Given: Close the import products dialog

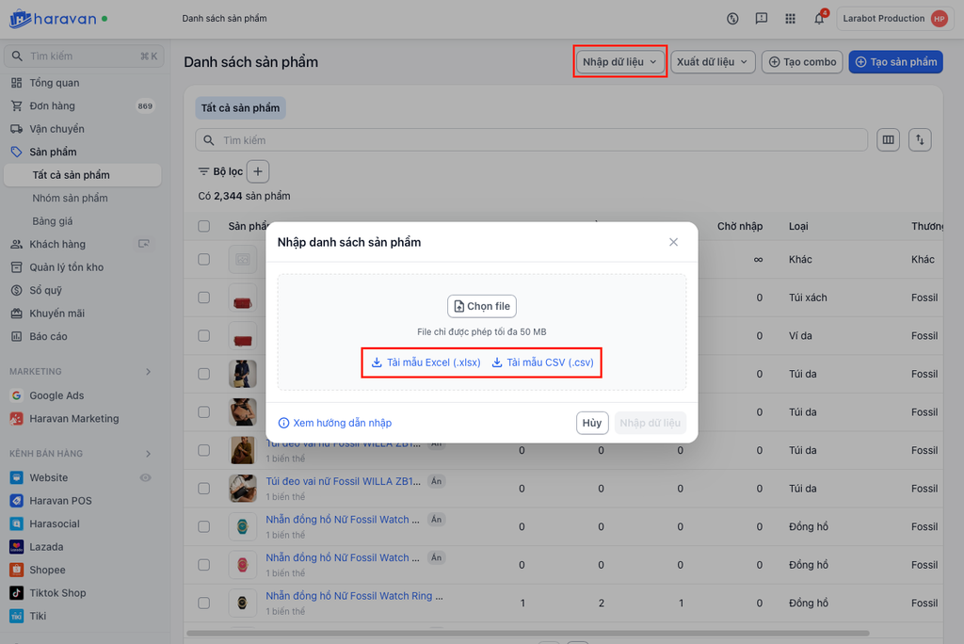Looking at the screenshot, I should (x=673, y=242).
